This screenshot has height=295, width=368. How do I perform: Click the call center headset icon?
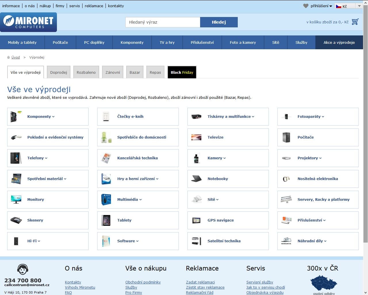23,269
